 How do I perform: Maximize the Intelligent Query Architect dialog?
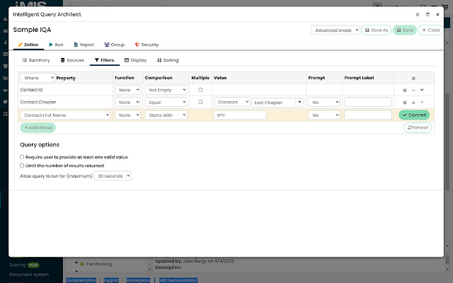point(428,14)
